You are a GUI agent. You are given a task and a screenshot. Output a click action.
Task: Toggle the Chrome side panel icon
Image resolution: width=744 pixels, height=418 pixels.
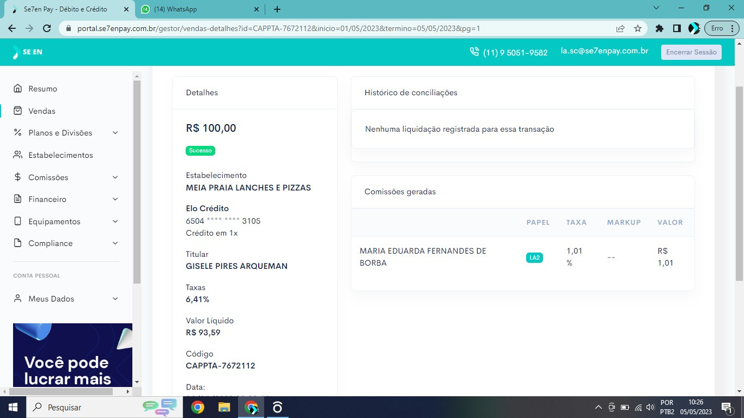[676, 28]
